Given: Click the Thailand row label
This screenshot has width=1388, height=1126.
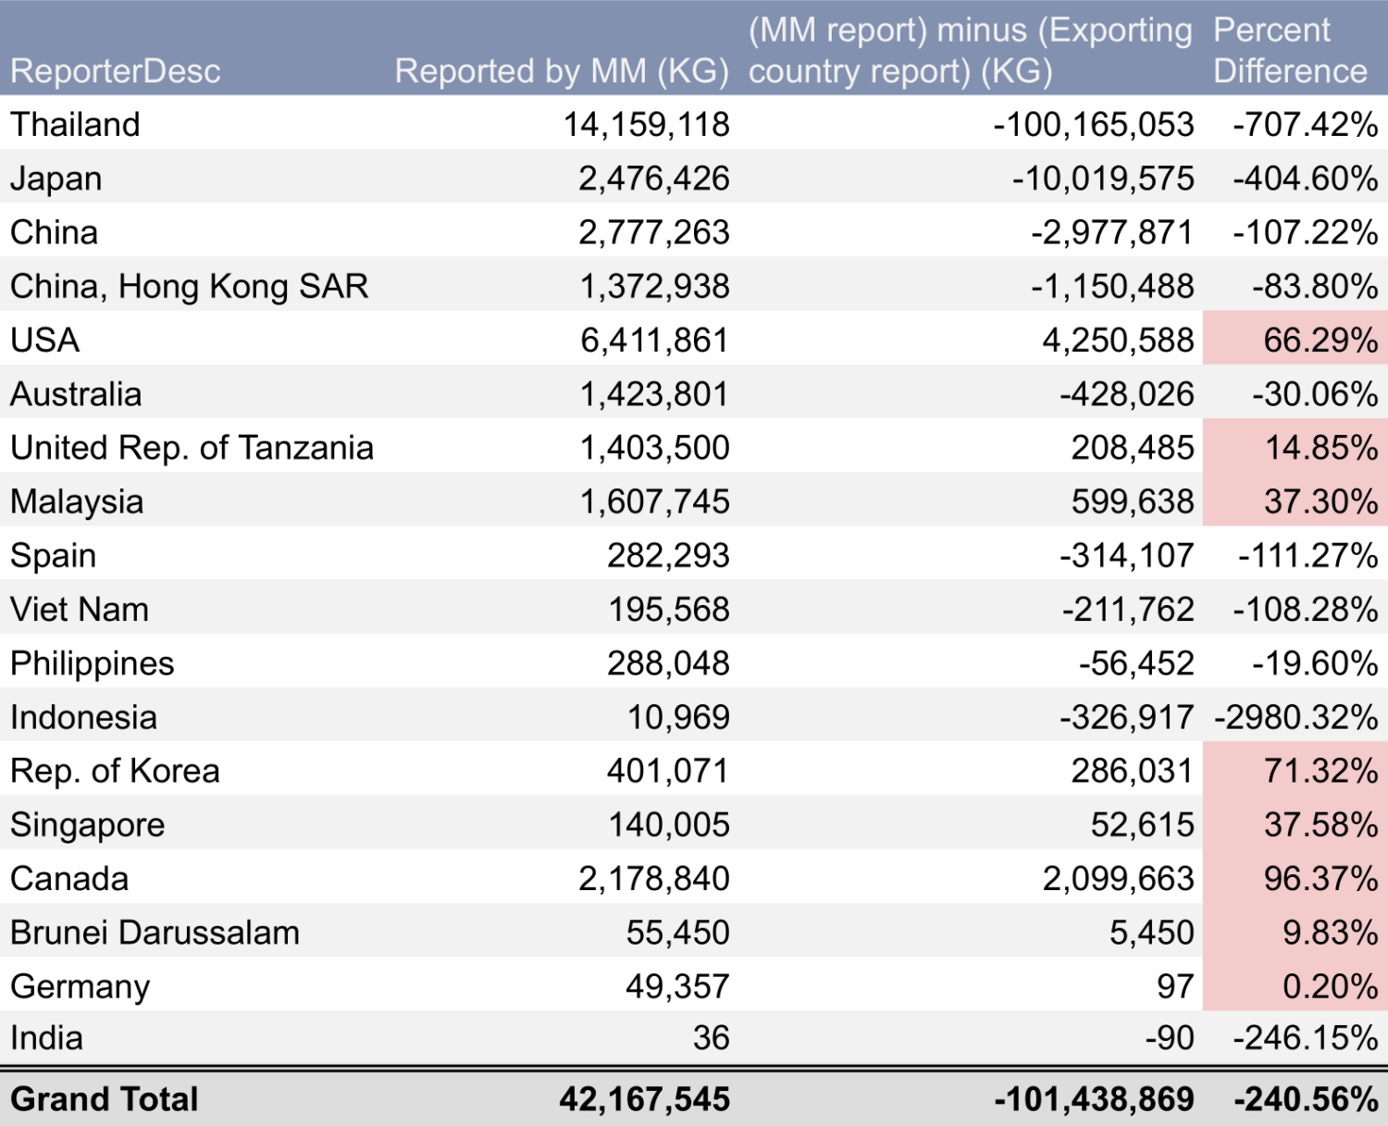Looking at the screenshot, I should point(76,124).
